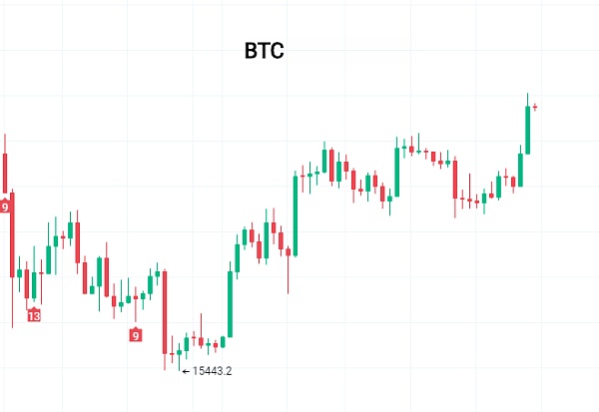Image resolution: width=599 pixels, height=412 pixels.
Task: Click the tall red first candle of the chart
Action: click(5, 172)
